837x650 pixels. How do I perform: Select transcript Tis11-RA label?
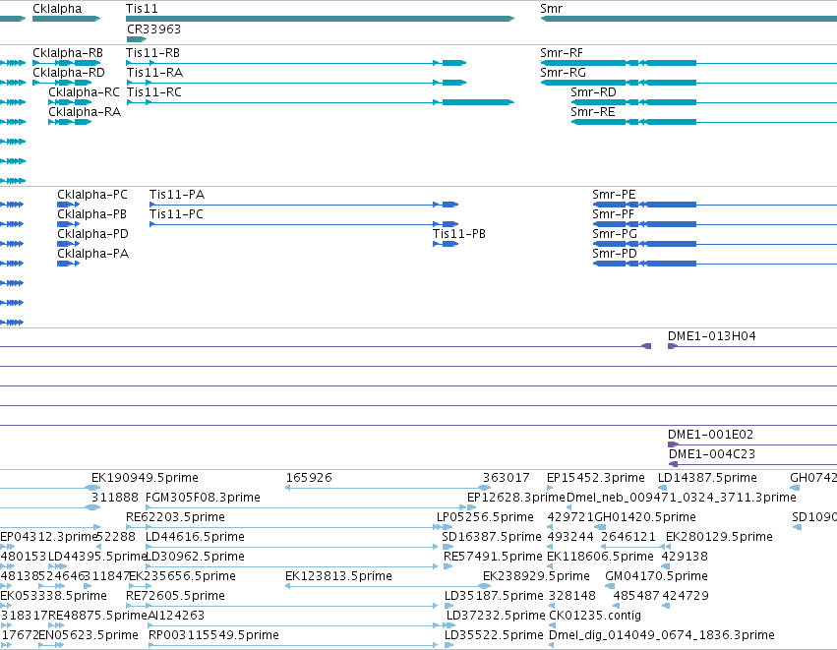[x=154, y=73]
